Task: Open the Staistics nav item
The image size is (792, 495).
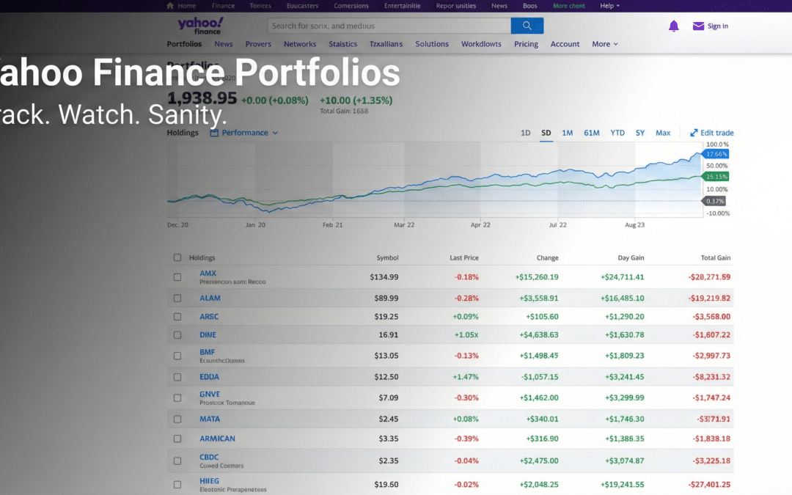Action: click(x=343, y=44)
